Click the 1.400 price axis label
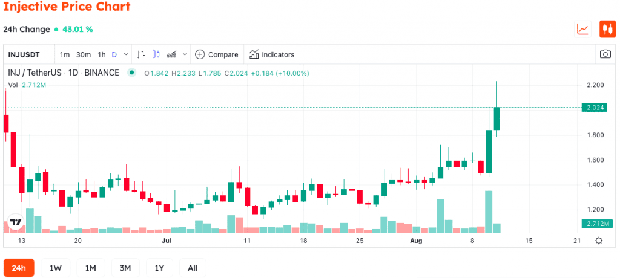Viewport: 620px width, 278px height. click(x=595, y=184)
